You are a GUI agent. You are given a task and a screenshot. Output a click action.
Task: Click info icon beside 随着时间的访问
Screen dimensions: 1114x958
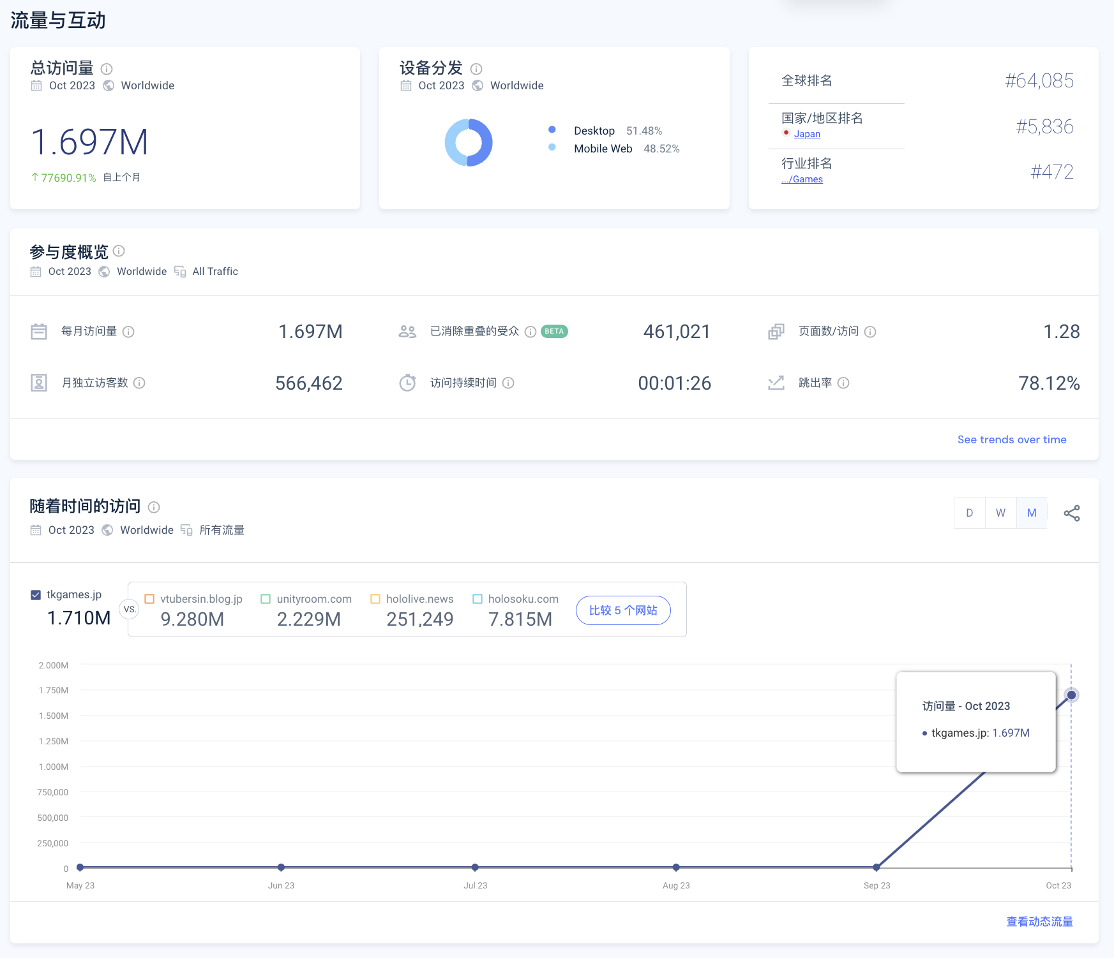154,507
